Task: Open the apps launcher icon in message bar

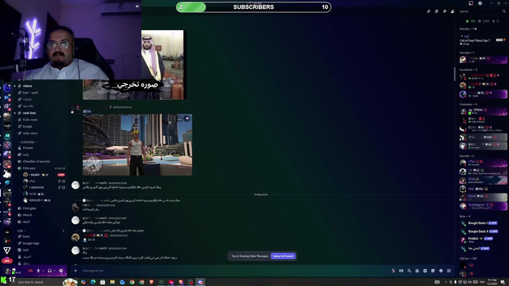Action: 449,271
